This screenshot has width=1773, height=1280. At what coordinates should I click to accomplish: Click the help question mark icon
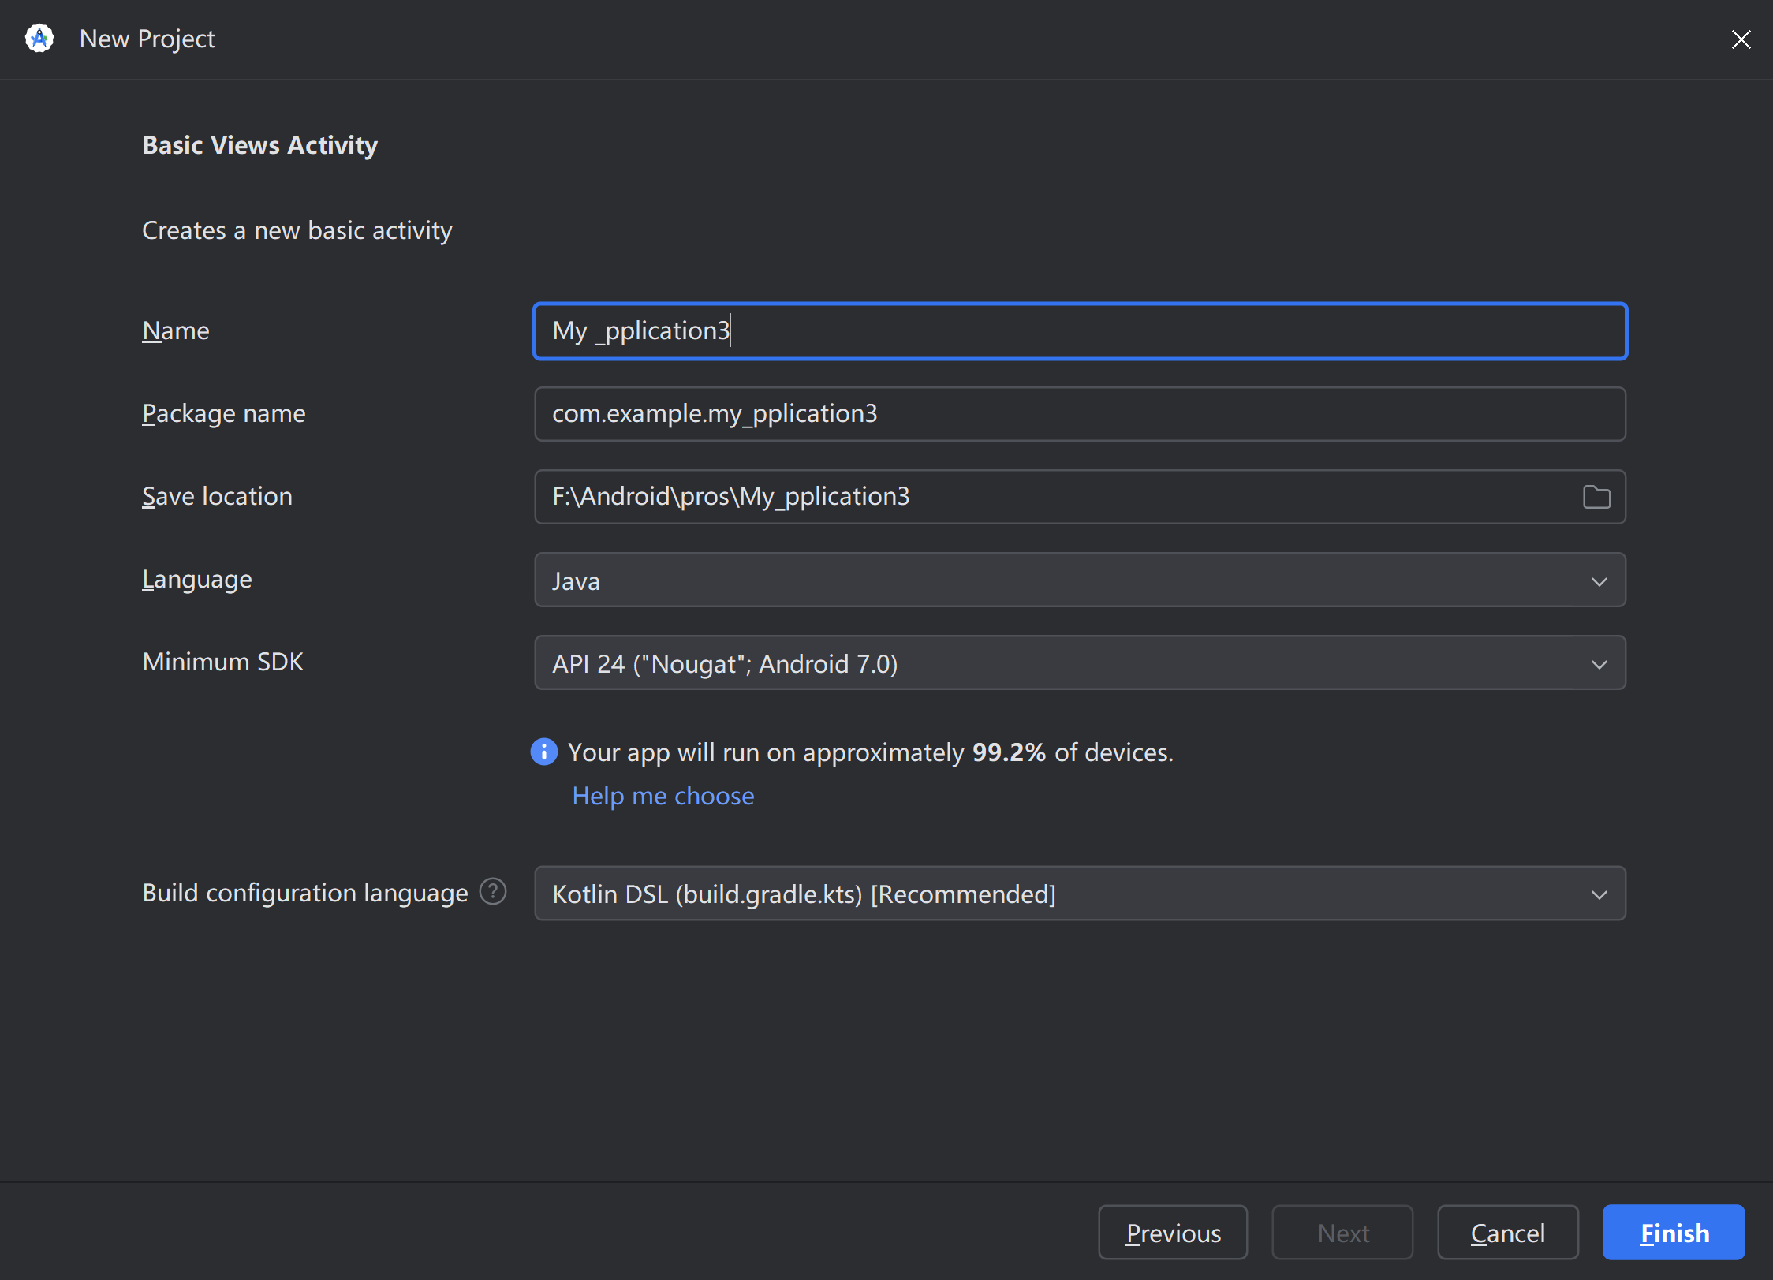493,892
